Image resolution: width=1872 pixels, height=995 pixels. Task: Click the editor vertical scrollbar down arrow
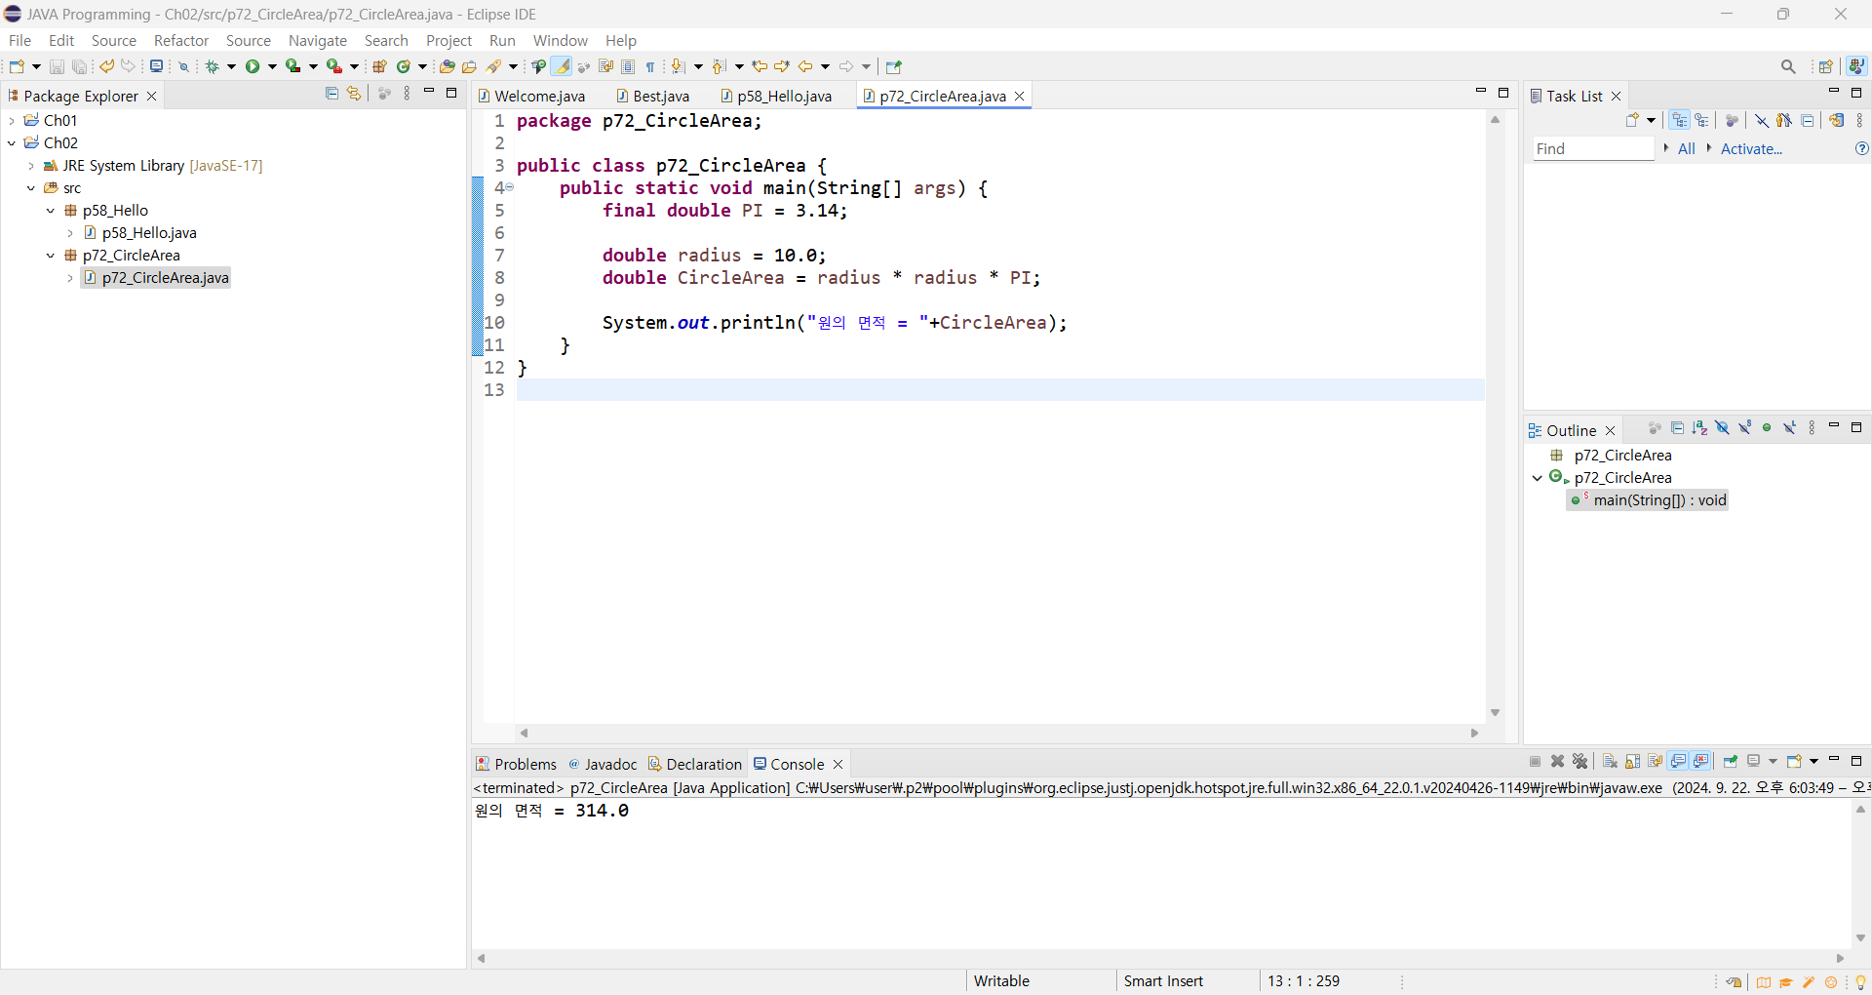pyautogui.click(x=1495, y=713)
